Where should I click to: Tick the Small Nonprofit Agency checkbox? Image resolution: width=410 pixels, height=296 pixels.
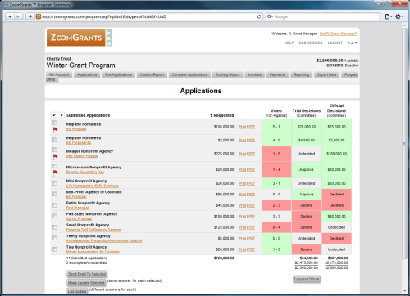55,227
